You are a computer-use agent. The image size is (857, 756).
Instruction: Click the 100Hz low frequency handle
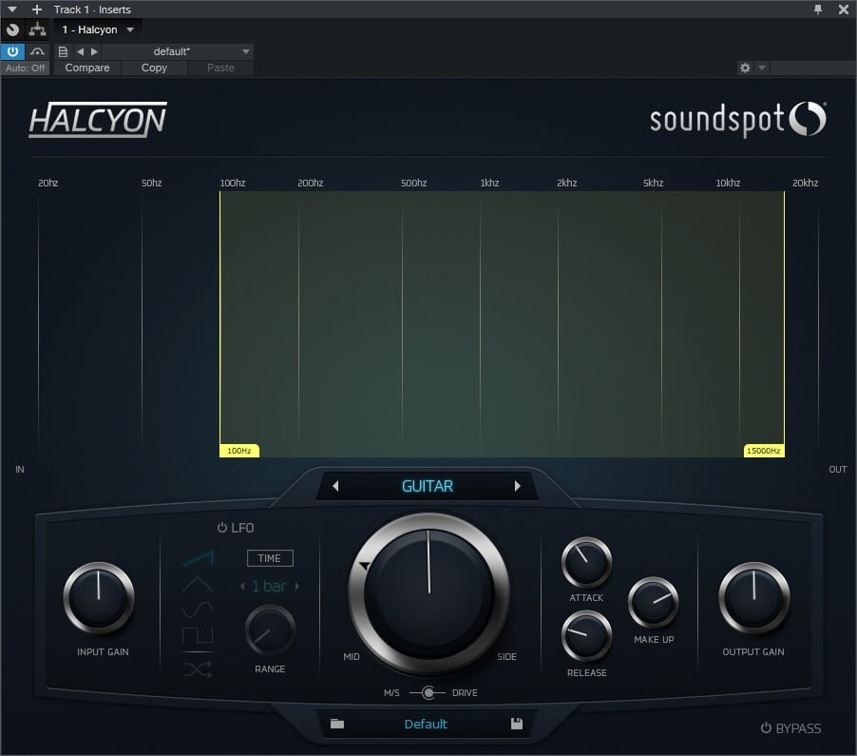[239, 451]
